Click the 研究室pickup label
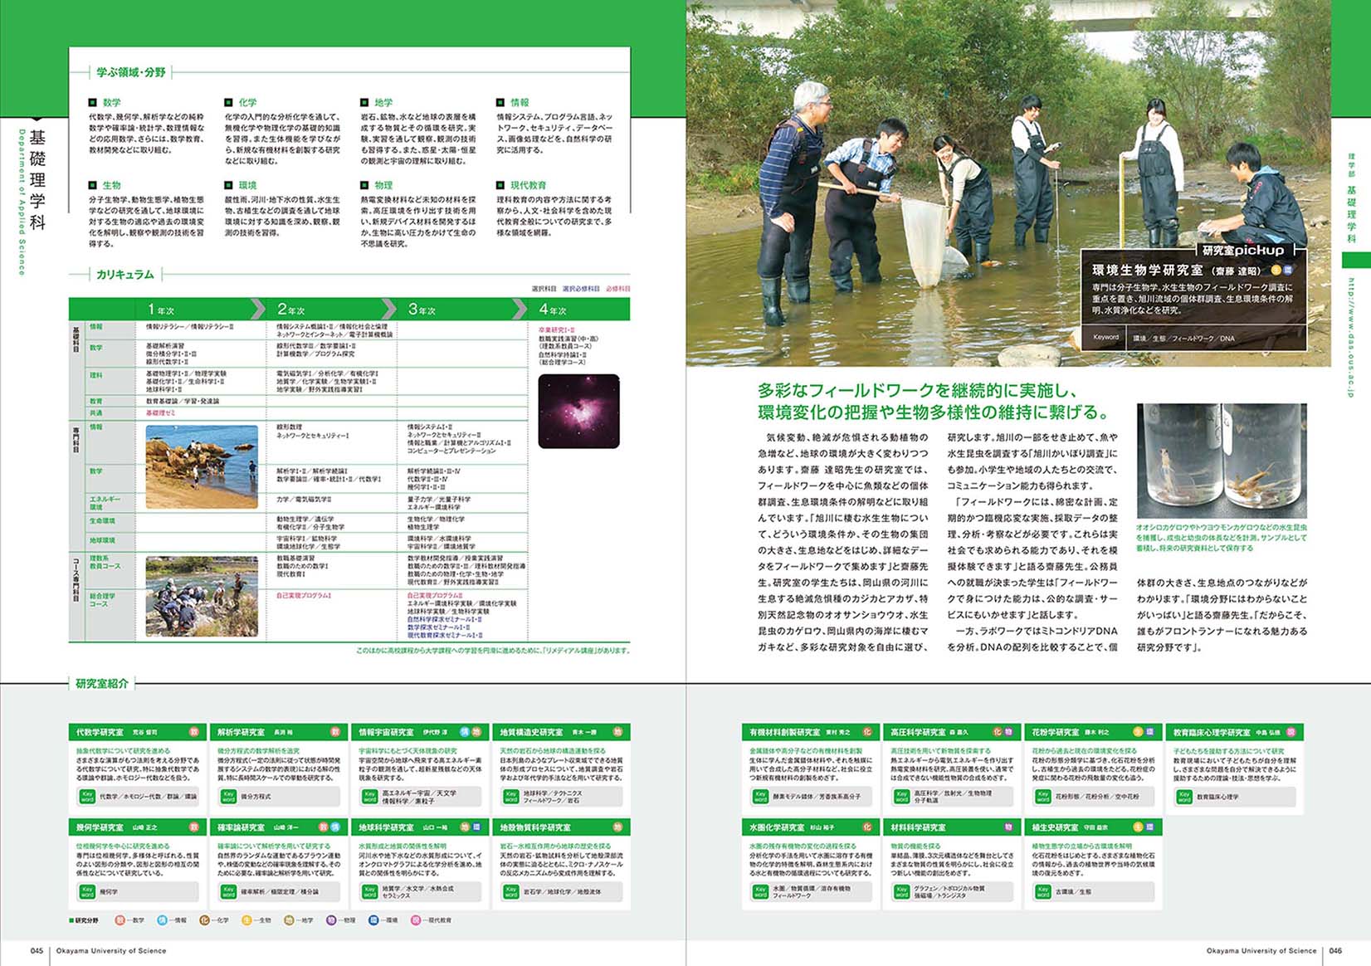This screenshot has width=1371, height=966. pyautogui.click(x=1243, y=250)
